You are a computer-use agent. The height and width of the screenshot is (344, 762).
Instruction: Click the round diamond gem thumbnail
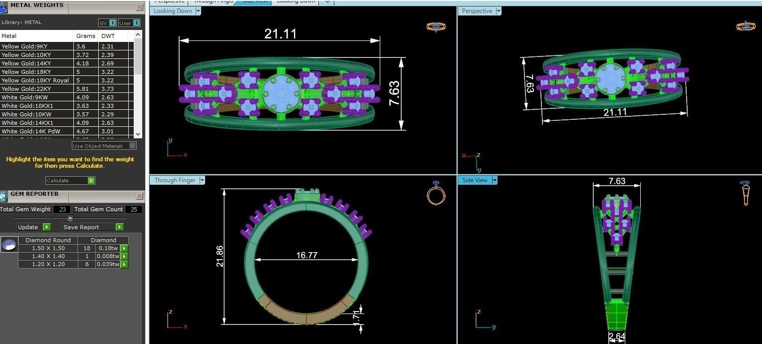pos(9,245)
